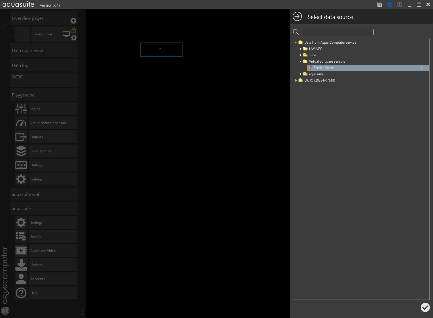Screen dimensions: 433x318
Task: Open the Playground Inputs sliders icon
Action: click(21, 109)
